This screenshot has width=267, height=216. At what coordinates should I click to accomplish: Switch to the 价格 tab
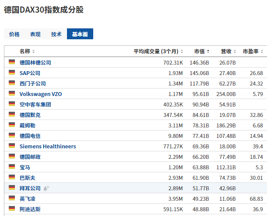pyautogui.click(x=14, y=34)
